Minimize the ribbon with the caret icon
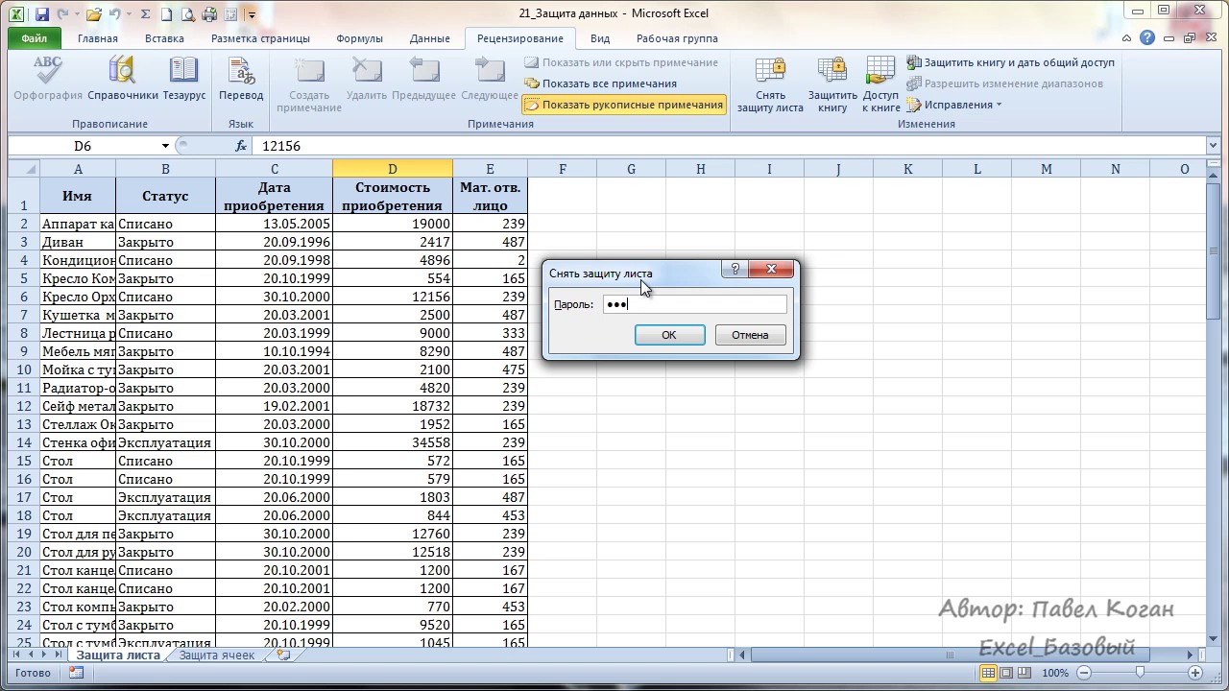This screenshot has height=691, width=1229. click(1125, 38)
